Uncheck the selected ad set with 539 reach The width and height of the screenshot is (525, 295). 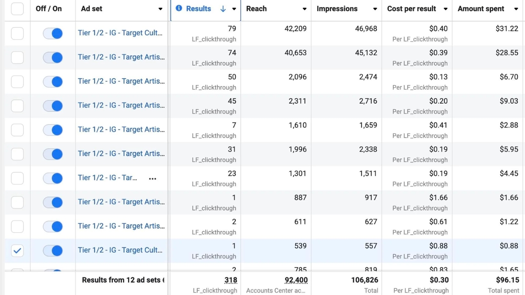tap(17, 251)
